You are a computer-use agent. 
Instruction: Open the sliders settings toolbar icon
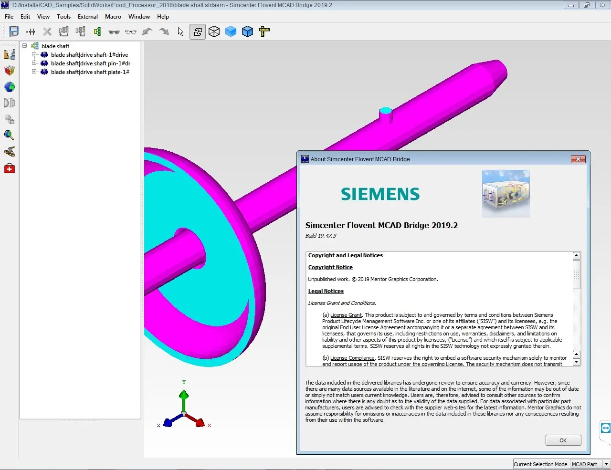[31, 31]
